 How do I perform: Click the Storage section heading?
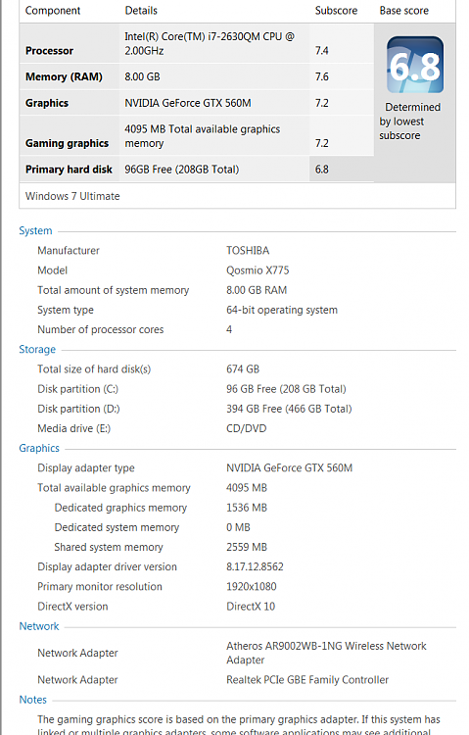(37, 349)
